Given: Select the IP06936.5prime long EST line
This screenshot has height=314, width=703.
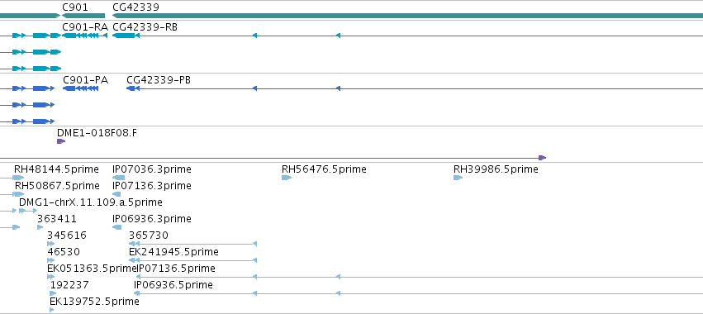Looking at the screenshot, I should tap(418, 293).
